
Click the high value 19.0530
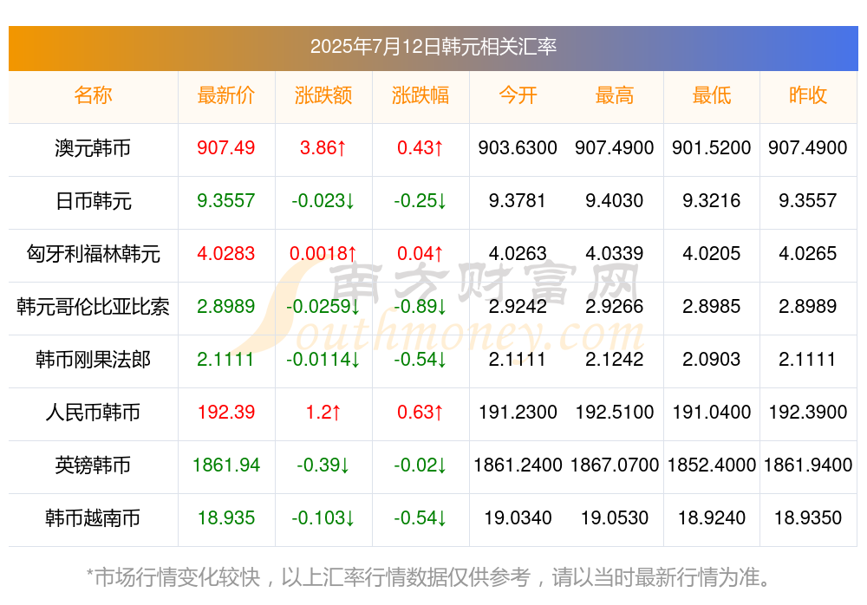(615, 518)
